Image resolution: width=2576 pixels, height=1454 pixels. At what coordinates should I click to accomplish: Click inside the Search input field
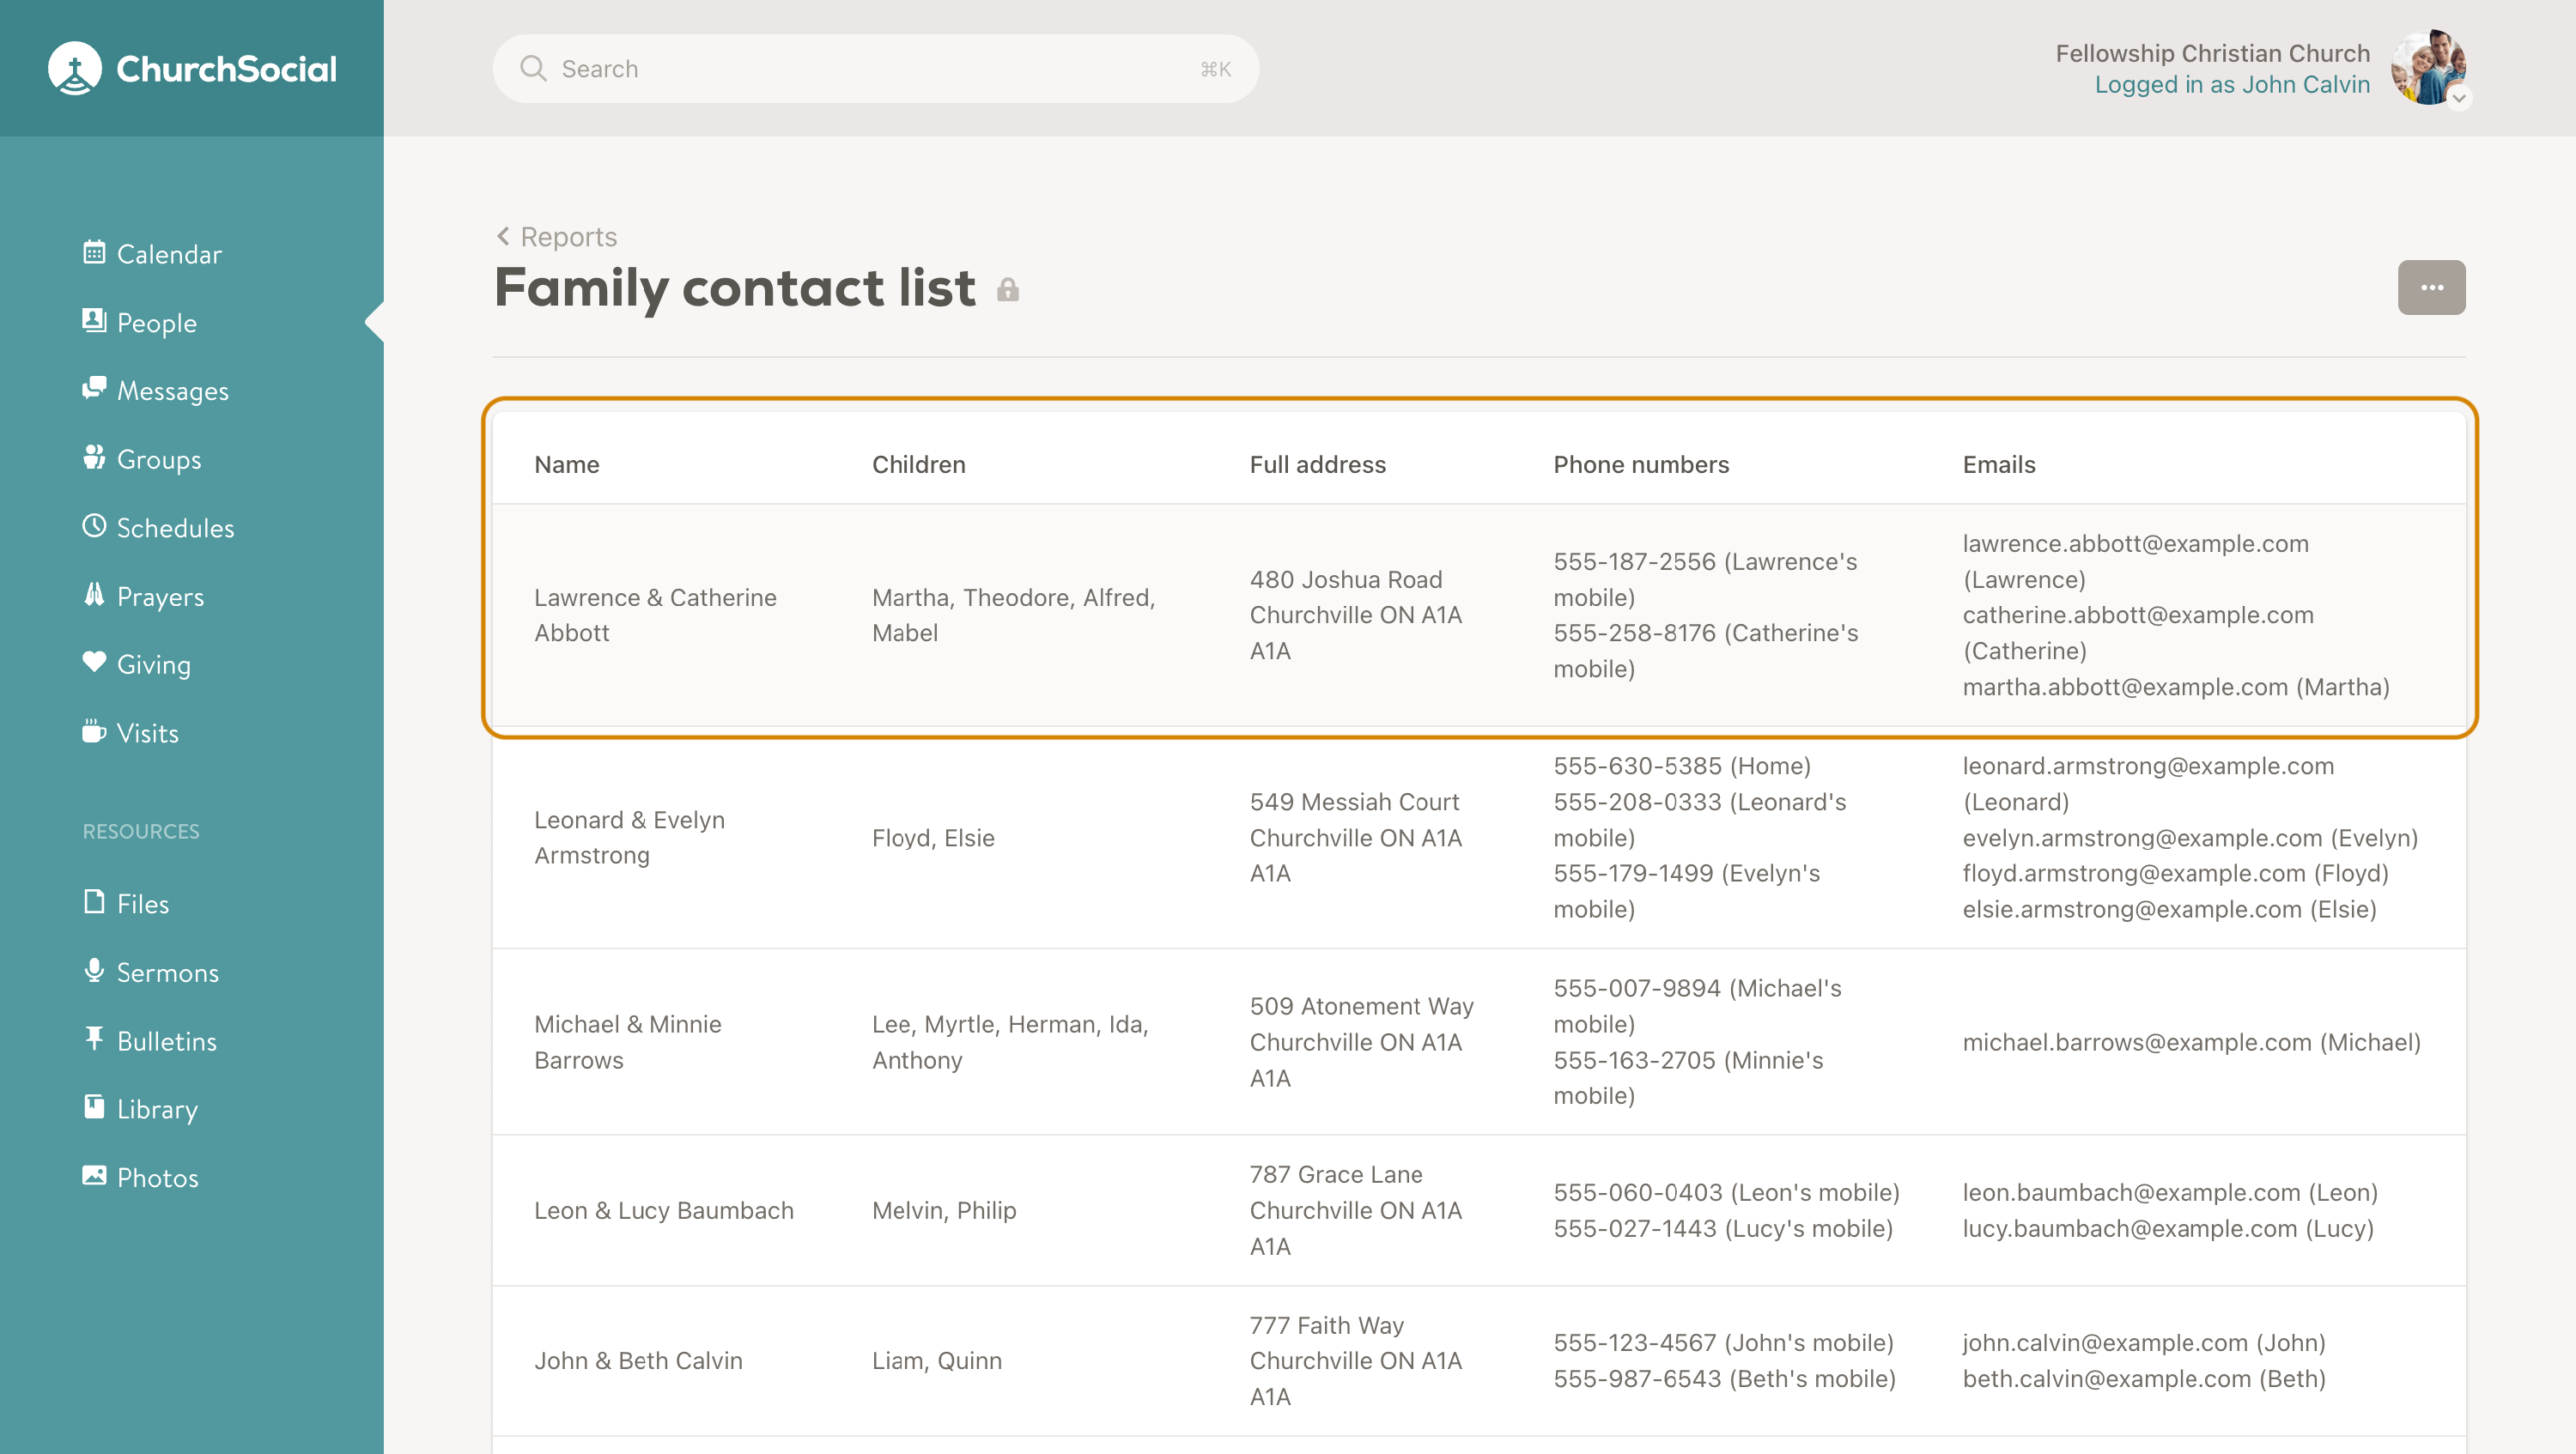click(875, 69)
